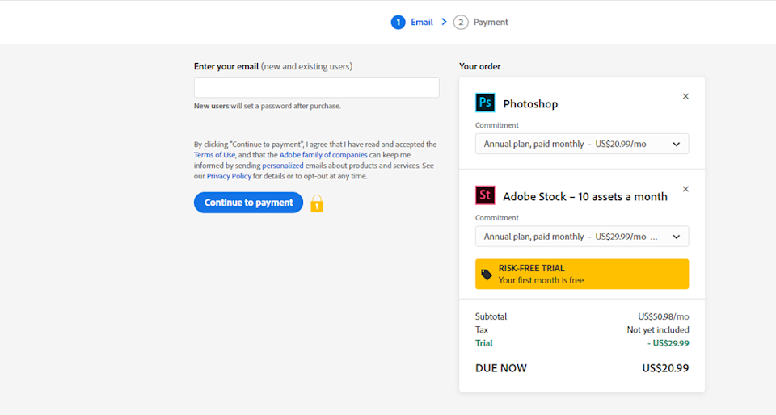Open the Privacy Policy link
The height and width of the screenshot is (415, 776).
[x=229, y=176]
